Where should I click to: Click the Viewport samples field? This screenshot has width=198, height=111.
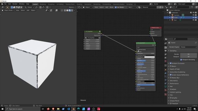pos(188,57)
